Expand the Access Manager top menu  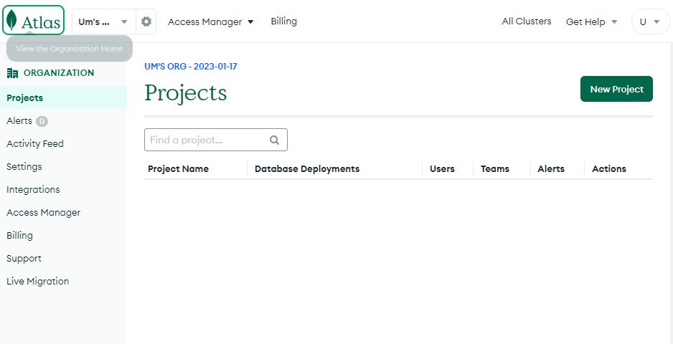210,21
